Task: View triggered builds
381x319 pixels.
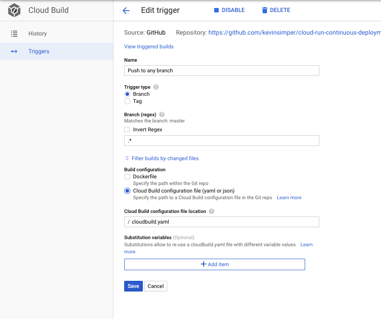Action: 149,47
